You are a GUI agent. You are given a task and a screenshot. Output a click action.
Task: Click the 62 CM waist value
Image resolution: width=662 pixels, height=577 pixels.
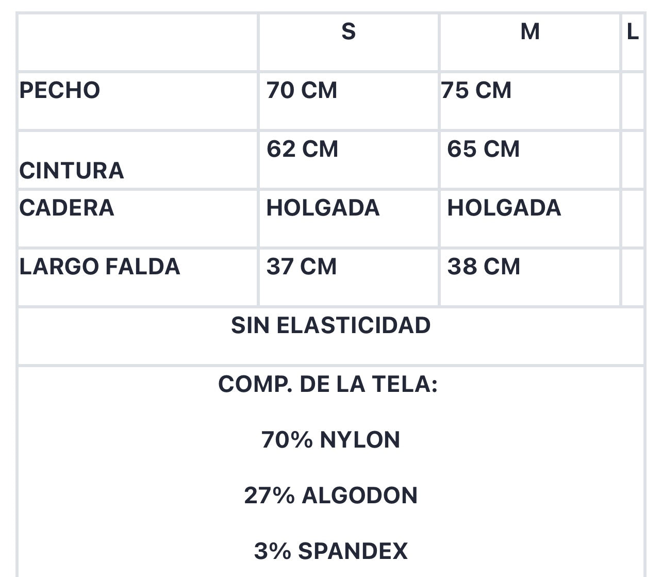pyautogui.click(x=302, y=149)
